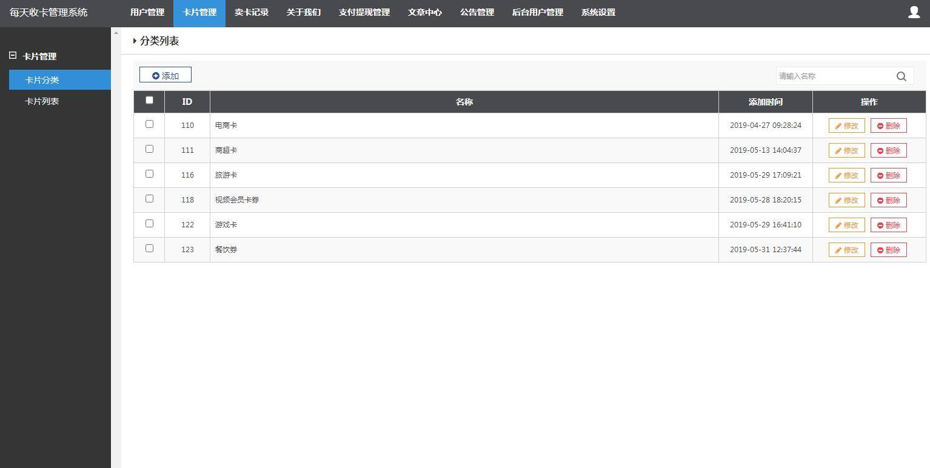The height and width of the screenshot is (468, 930).
Task: Check the checkbox for row ID 110
Action: coord(149,124)
